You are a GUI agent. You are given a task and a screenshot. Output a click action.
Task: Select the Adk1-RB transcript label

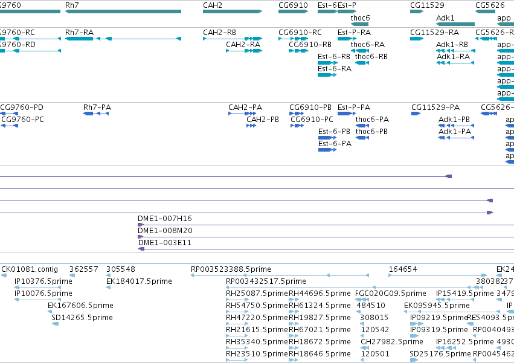click(x=452, y=44)
